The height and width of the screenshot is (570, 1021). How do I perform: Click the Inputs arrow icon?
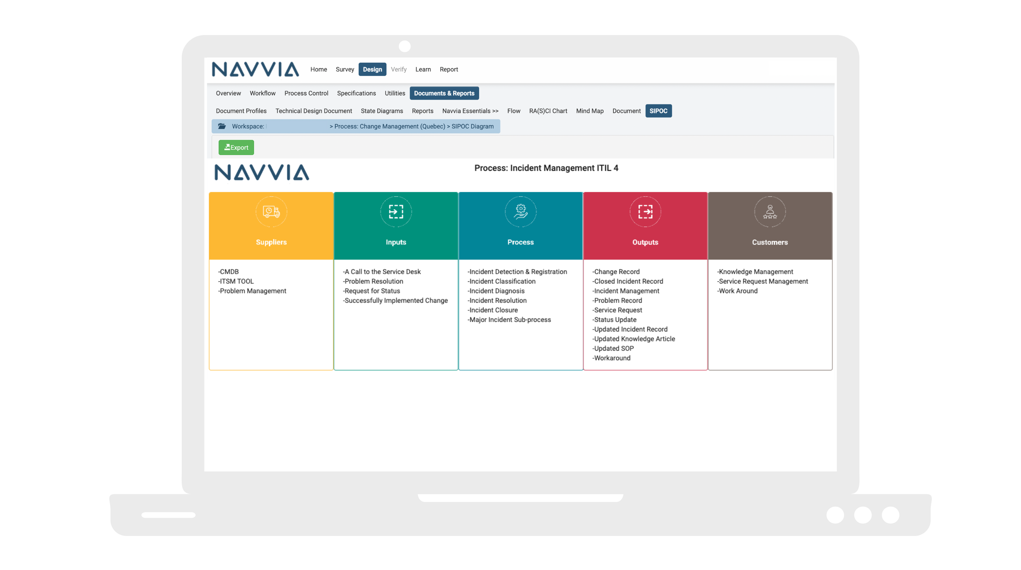(x=395, y=212)
